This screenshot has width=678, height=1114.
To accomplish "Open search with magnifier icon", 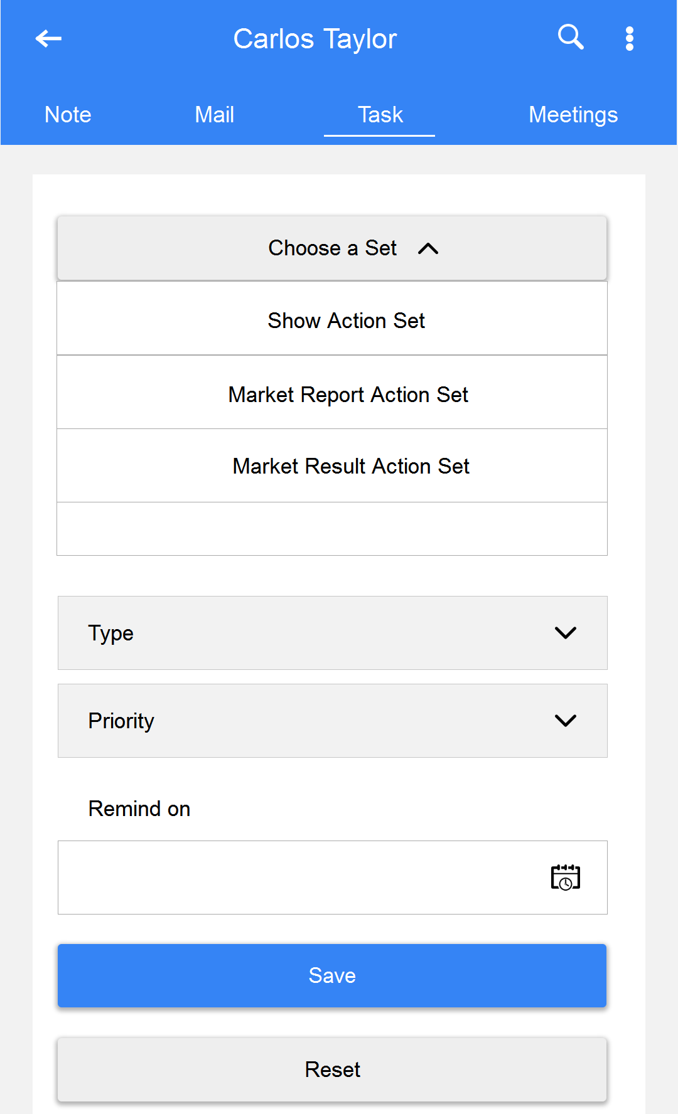I will (571, 38).
